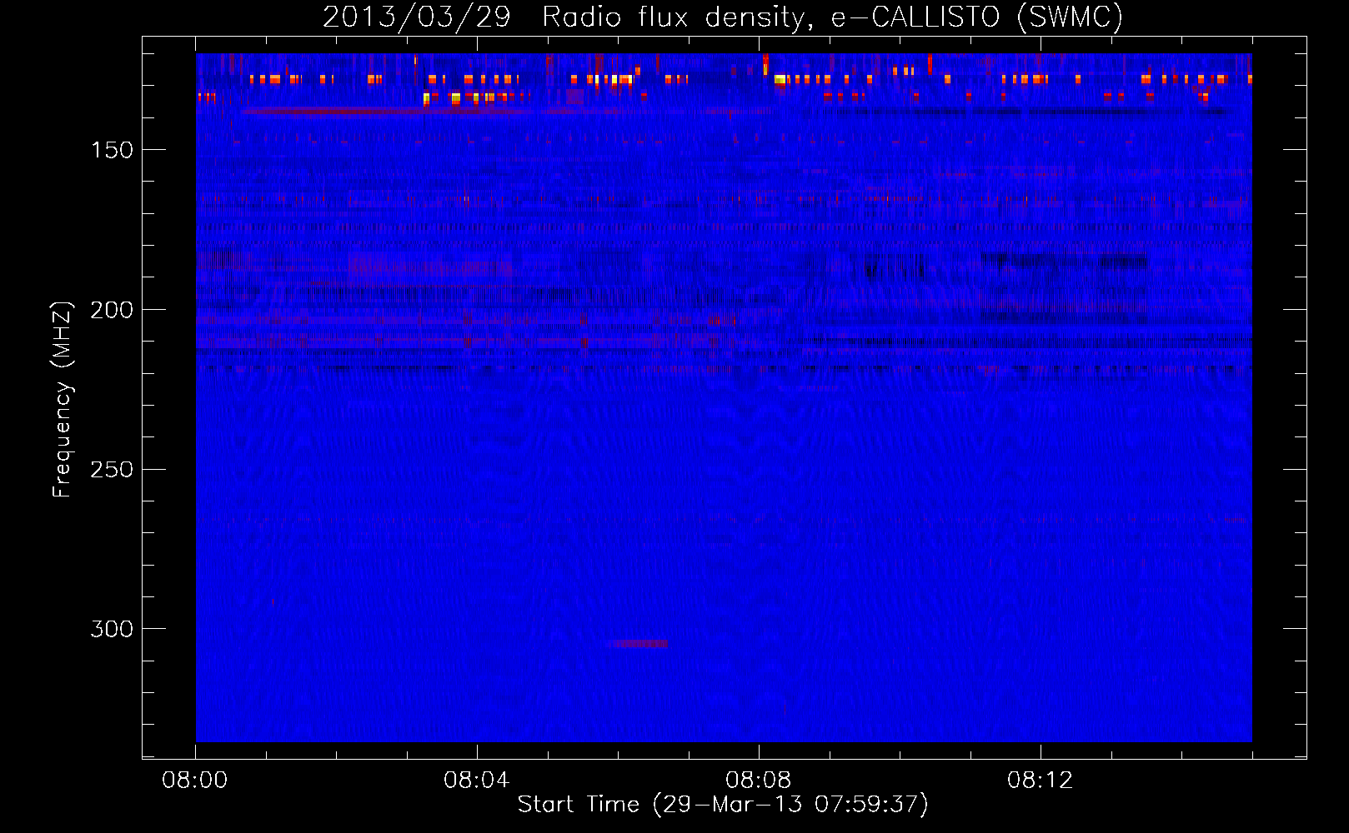Click the 08:08 time tick label
This screenshot has width=1349, height=833.
click(x=759, y=781)
